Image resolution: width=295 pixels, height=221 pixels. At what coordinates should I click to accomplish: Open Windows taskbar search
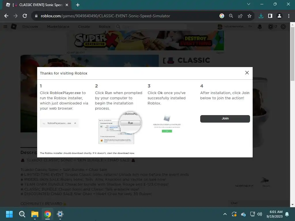(x=22, y=214)
